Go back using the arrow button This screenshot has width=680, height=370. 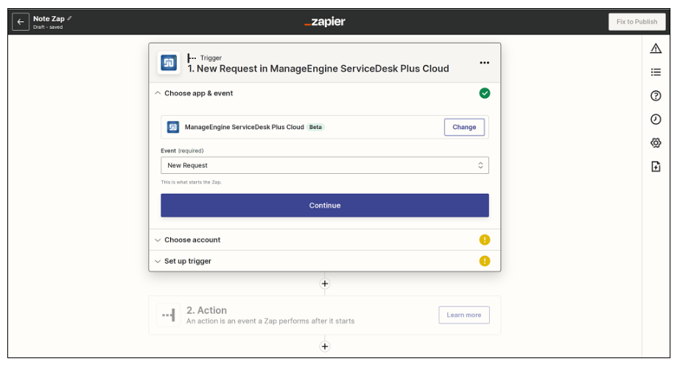21,21
